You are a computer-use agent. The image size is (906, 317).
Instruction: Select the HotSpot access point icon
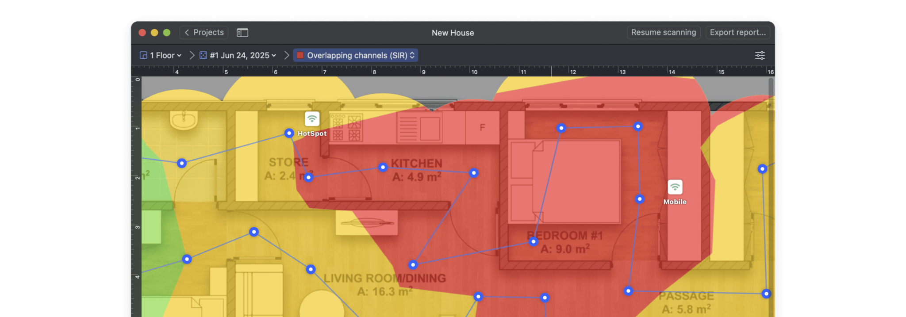click(x=312, y=119)
